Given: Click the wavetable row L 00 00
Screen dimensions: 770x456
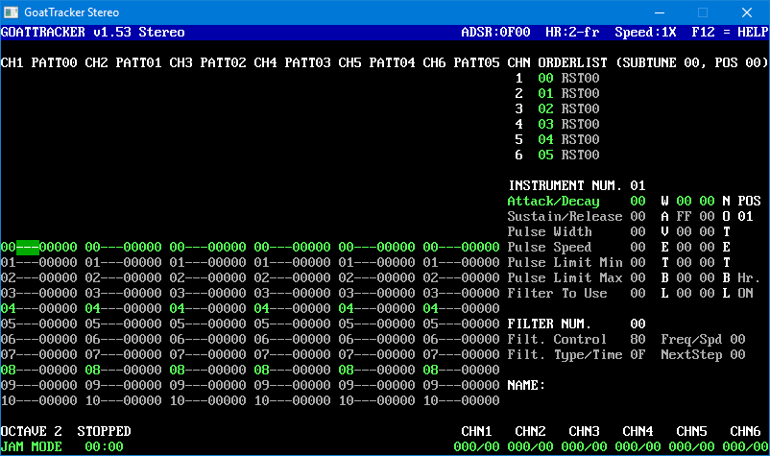Looking at the screenshot, I should pos(687,294).
